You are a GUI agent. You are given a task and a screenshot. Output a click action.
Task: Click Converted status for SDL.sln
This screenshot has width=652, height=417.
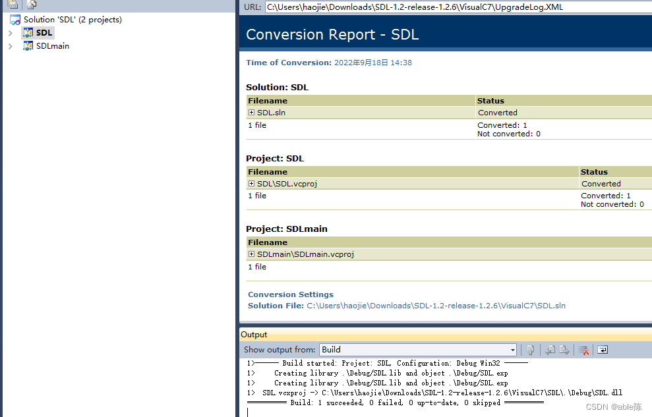point(498,113)
